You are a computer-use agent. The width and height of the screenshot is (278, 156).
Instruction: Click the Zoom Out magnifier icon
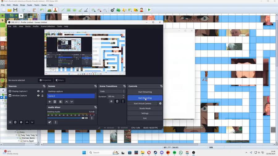(99, 10)
